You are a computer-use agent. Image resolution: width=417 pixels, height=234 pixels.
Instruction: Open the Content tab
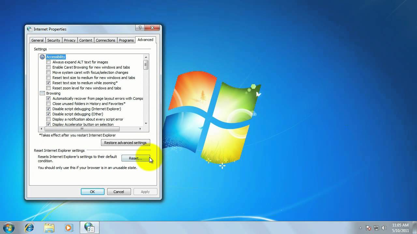tap(85, 40)
